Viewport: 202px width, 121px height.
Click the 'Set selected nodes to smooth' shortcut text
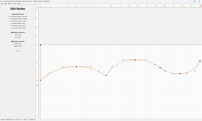[18, 16]
